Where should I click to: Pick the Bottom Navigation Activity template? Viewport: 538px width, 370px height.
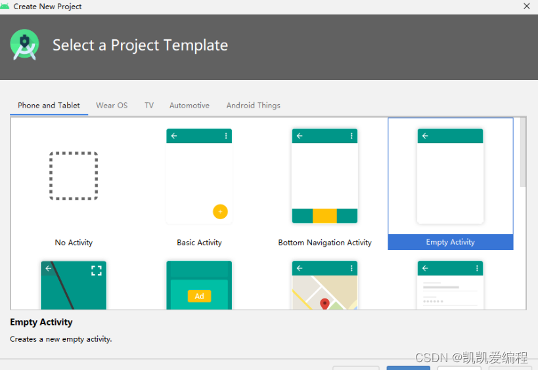pyautogui.click(x=325, y=176)
